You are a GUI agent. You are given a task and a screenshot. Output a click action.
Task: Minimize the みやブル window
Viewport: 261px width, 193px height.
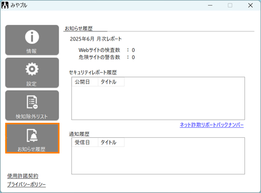tap(210, 5)
